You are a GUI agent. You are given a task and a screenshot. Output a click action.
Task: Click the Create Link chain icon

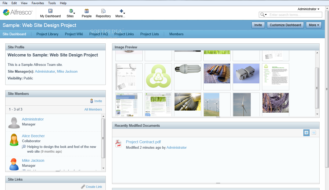(x=83, y=187)
